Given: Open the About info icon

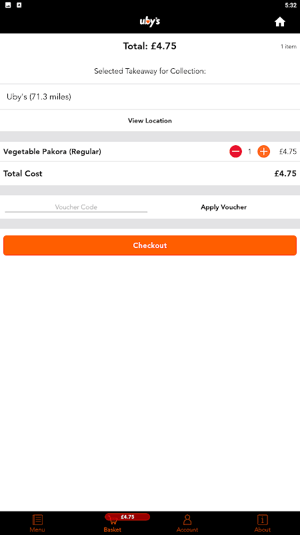Looking at the screenshot, I should [262, 520].
